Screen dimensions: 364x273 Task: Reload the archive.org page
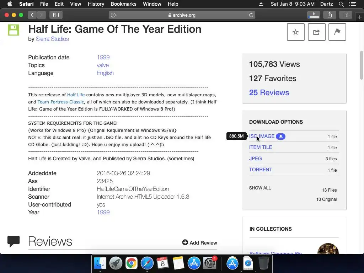tap(251, 15)
